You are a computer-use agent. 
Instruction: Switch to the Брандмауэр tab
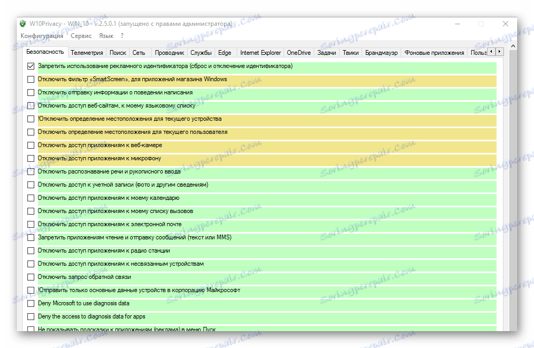(382, 53)
